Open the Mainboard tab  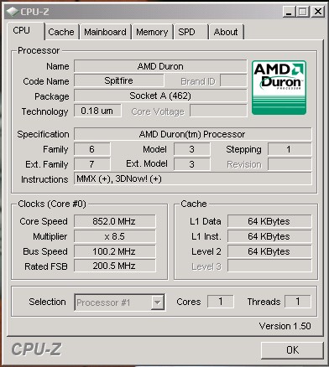pos(105,32)
